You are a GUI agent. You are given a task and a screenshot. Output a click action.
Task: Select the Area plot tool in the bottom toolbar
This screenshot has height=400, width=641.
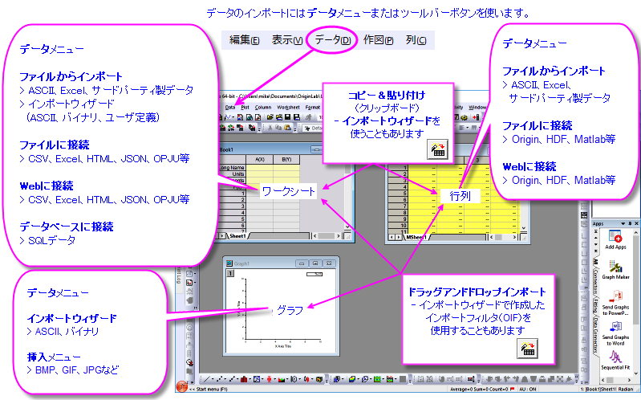282,380
